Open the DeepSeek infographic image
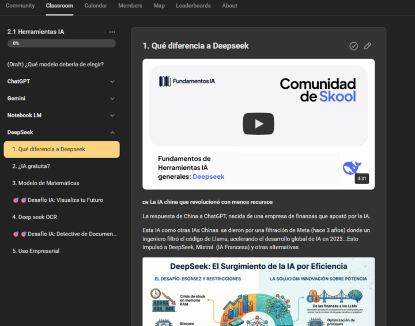 coord(258,291)
